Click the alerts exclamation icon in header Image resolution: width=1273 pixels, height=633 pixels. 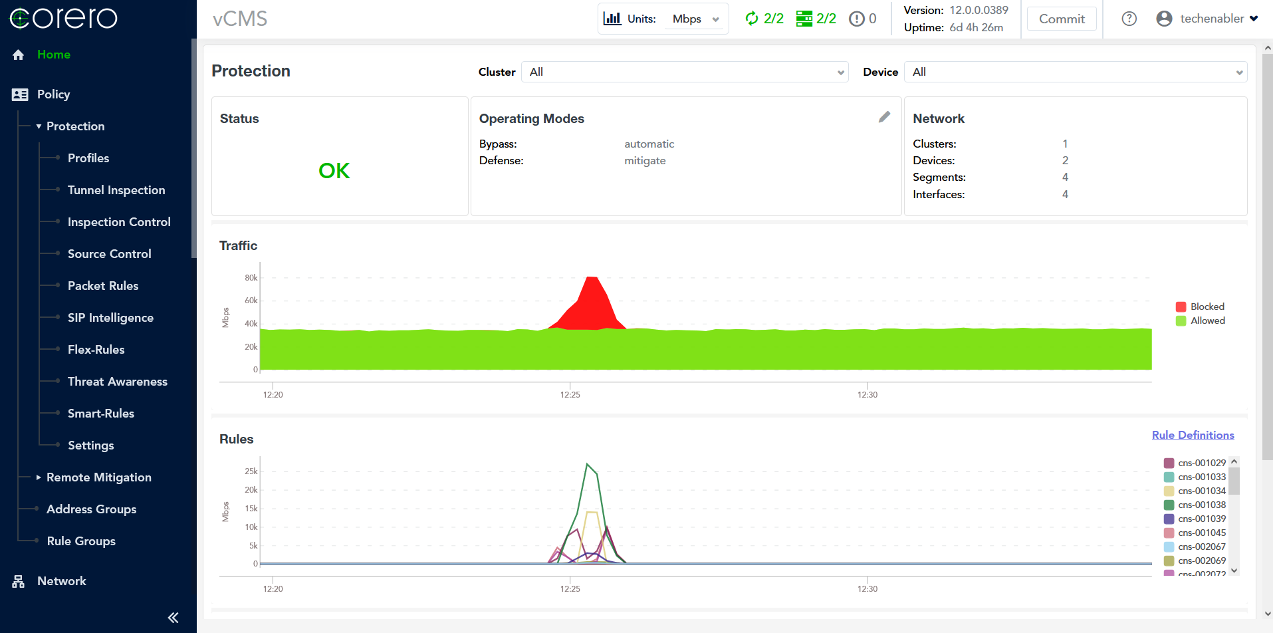point(856,19)
